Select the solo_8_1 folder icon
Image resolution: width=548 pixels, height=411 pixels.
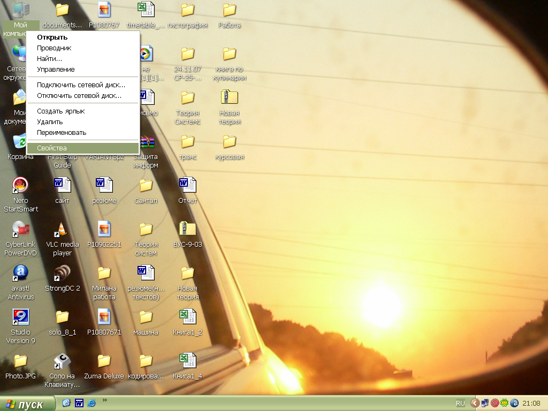[62, 317]
